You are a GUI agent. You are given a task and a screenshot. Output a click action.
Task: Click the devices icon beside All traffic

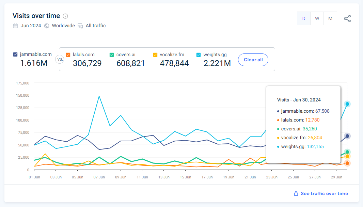pos(80,26)
